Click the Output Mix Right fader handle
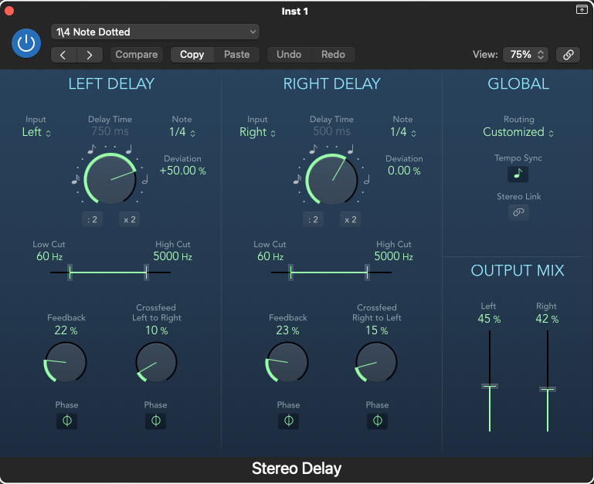594x484 pixels. pos(548,389)
